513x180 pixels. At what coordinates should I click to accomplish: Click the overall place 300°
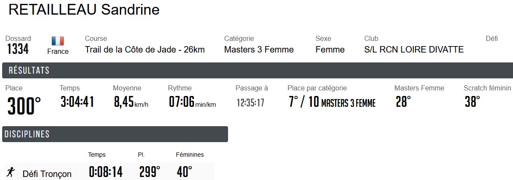point(24,106)
